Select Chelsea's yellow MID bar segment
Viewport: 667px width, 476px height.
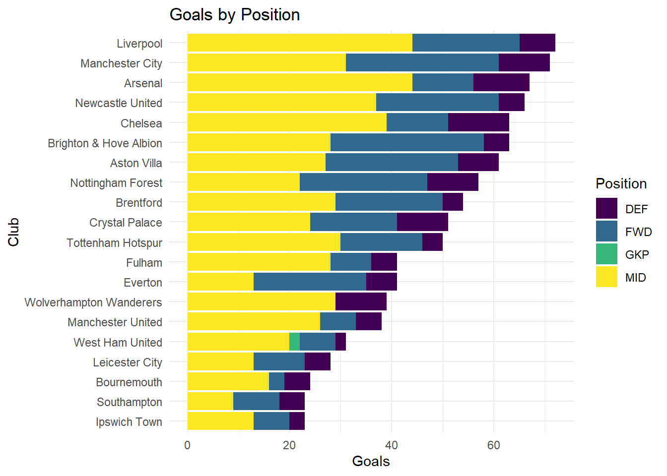(287, 123)
